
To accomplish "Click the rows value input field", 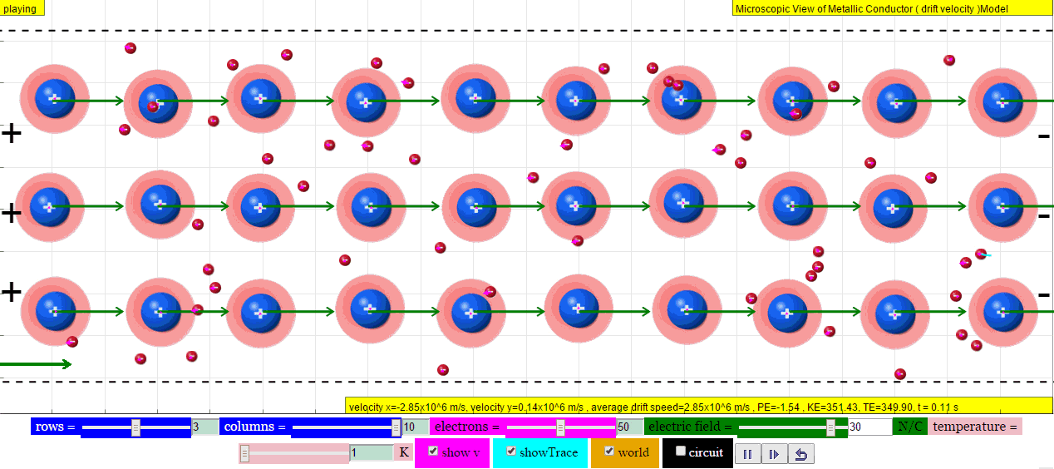I will (204, 427).
